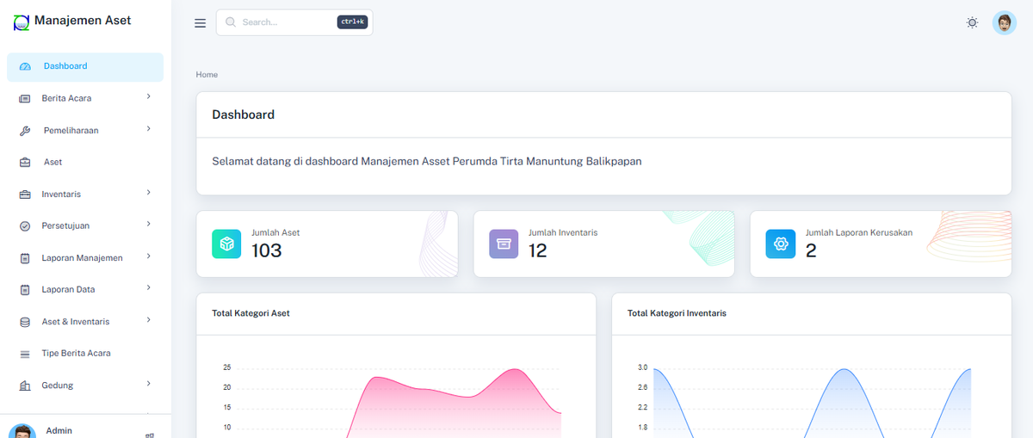
Task: Expand the Aset & Inventaris submenu chevron
Action: coord(149,319)
